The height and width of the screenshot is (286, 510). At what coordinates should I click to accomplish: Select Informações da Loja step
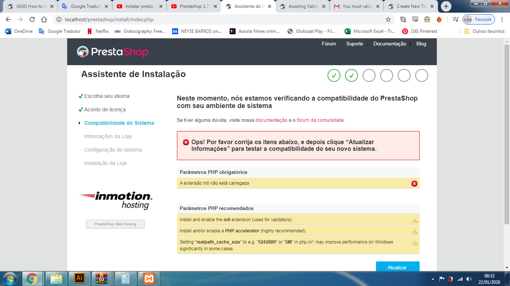[108, 136]
